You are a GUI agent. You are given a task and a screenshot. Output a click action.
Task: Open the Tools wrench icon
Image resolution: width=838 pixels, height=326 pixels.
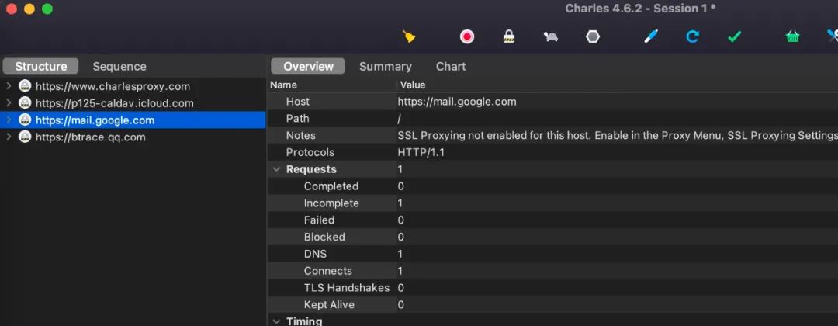(833, 36)
